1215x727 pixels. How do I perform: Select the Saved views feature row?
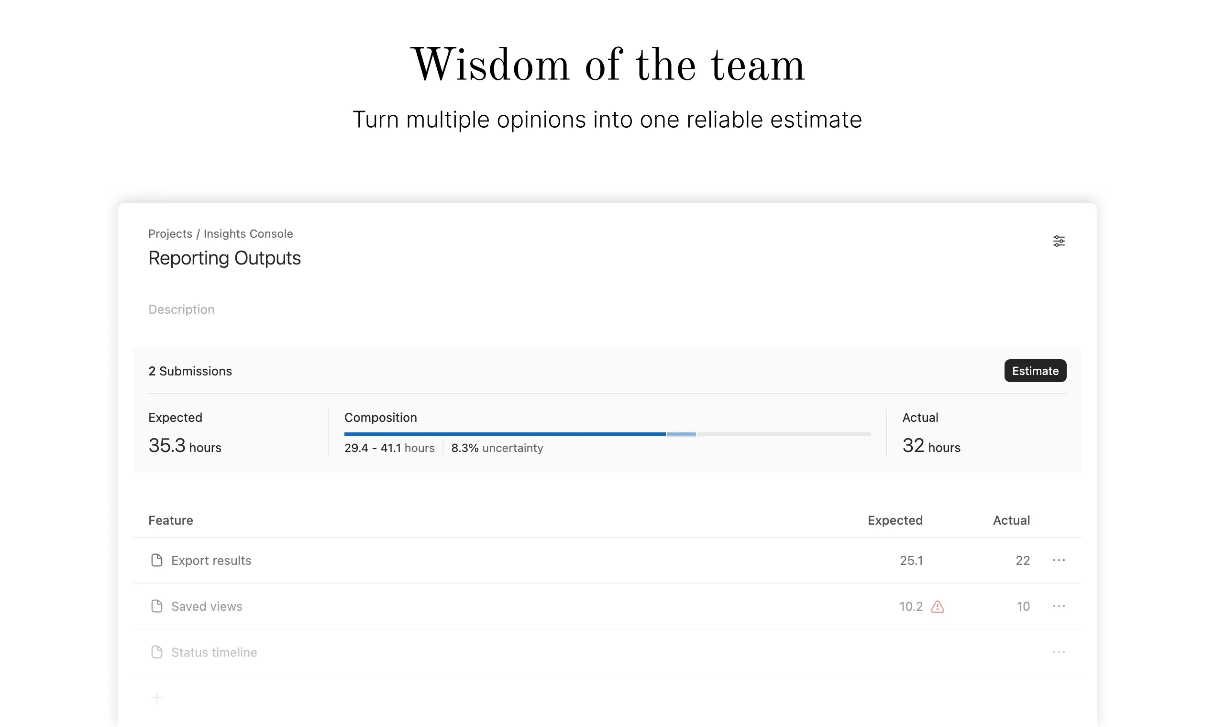(607, 606)
